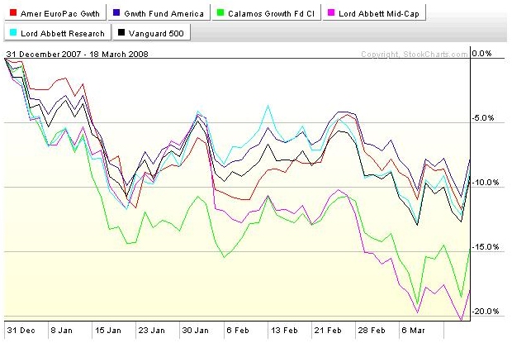The image size is (512, 343).
Task: Click the 15 Jan date label
Action: coord(108,331)
